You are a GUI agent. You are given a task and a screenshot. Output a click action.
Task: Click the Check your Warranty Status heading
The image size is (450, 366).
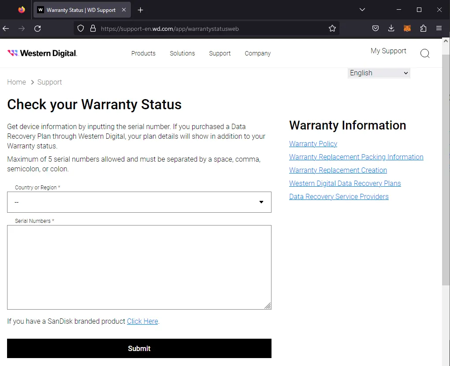coord(94,104)
